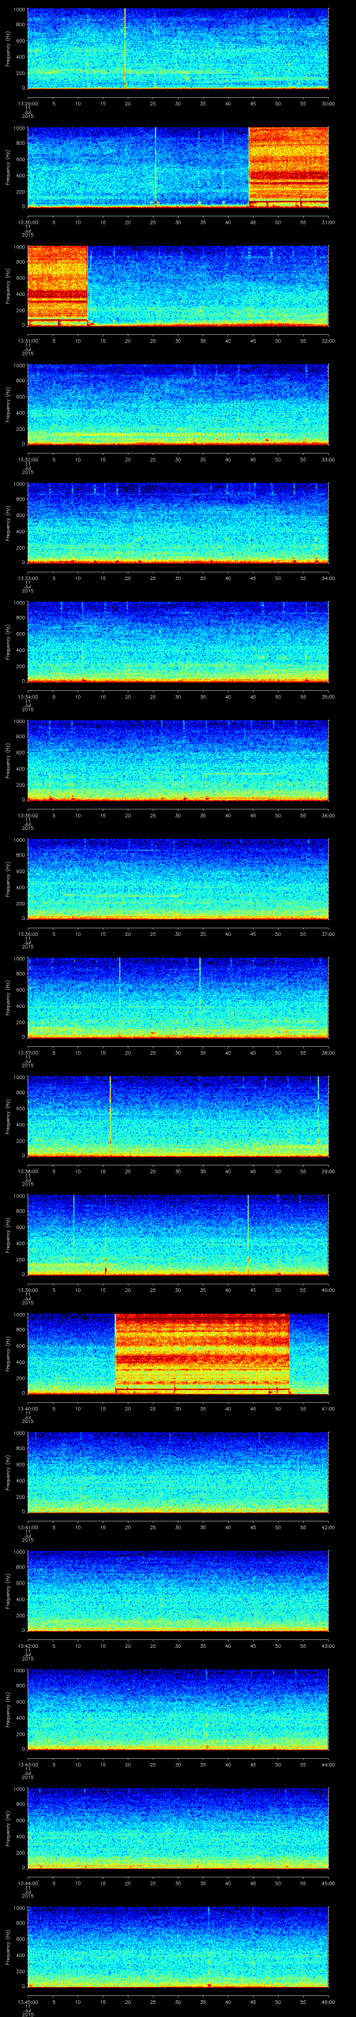The image size is (356, 2017).
Task: Click the 'Frequency (Hz)' axis title of the 13:29:00 spectrogram
Action: 8,49
